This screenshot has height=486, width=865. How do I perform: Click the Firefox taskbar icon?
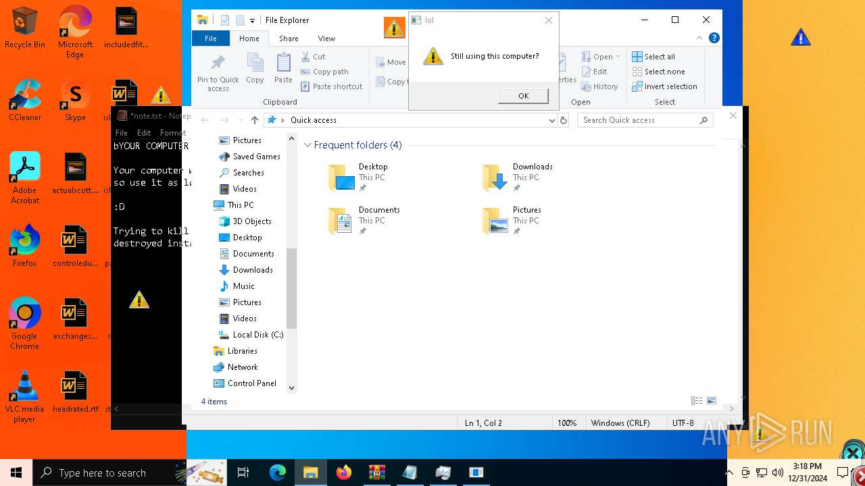coord(344,473)
